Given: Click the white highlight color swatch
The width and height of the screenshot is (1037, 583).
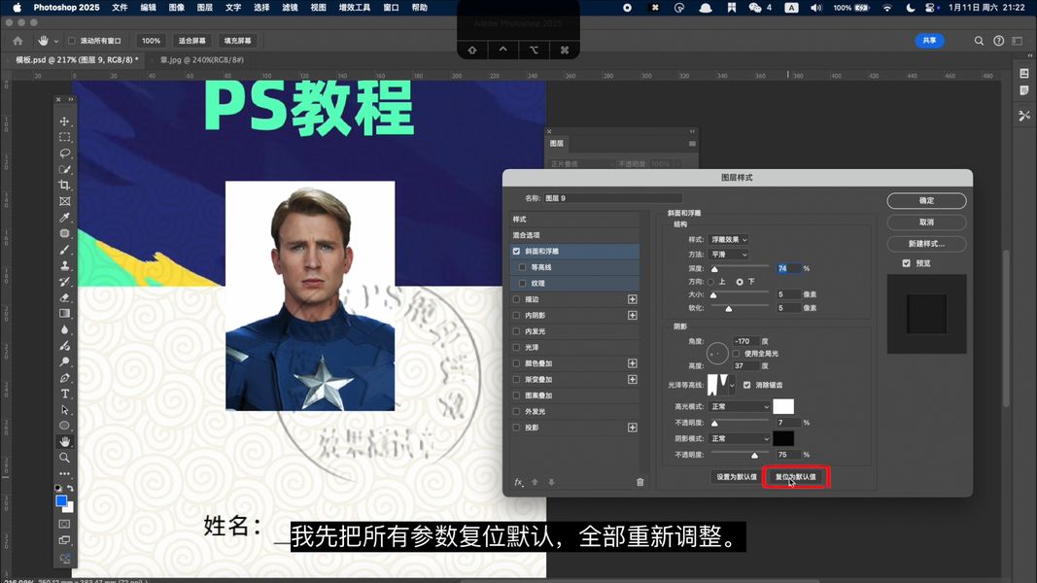Looking at the screenshot, I should pyautogui.click(x=783, y=406).
